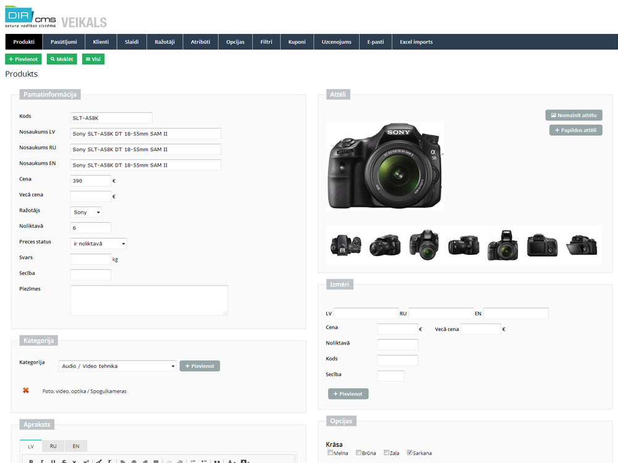Click the Cena field in the Izmēri panel
This screenshot has width=618, height=463.
click(397, 329)
